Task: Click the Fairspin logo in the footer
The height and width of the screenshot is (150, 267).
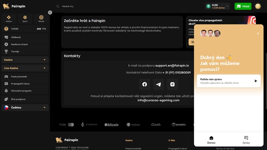Action: 67,140
